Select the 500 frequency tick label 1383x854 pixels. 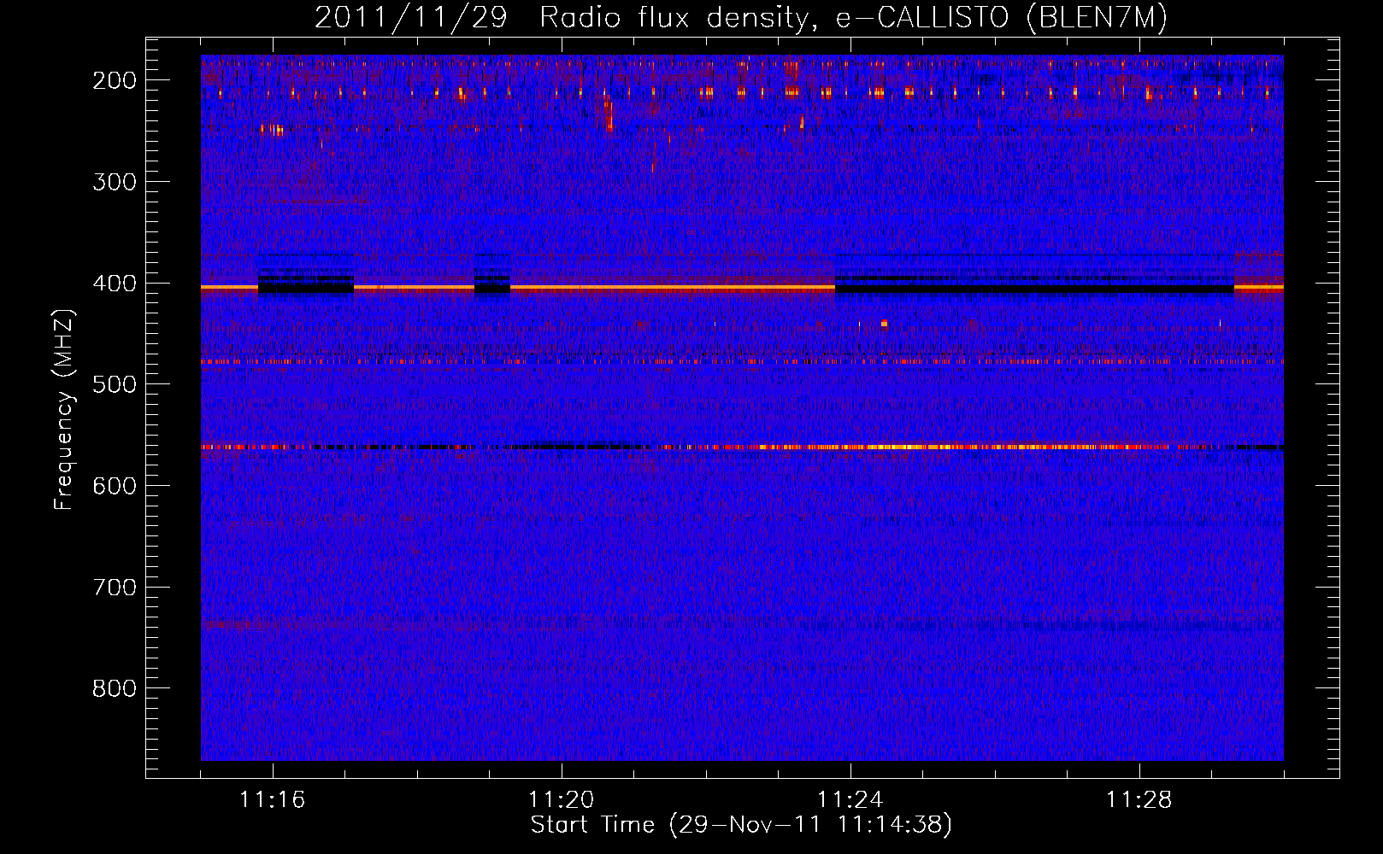[x=115, y=384]
